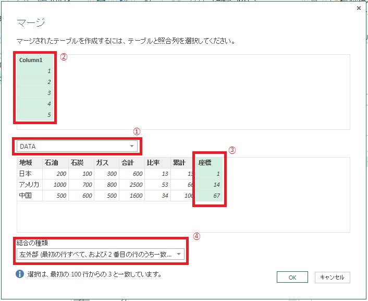Image resolution: width=368 pixels, height=301 pixels.
Task: Click OK to confirm the merge
Action: coord(292,278)
